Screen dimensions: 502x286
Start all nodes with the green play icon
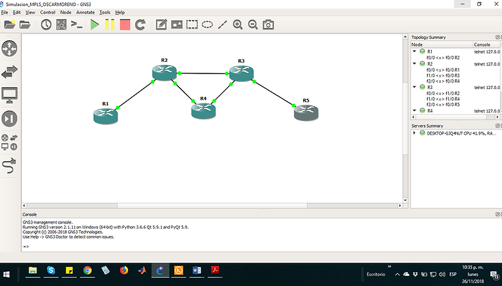tap(94, 25)
